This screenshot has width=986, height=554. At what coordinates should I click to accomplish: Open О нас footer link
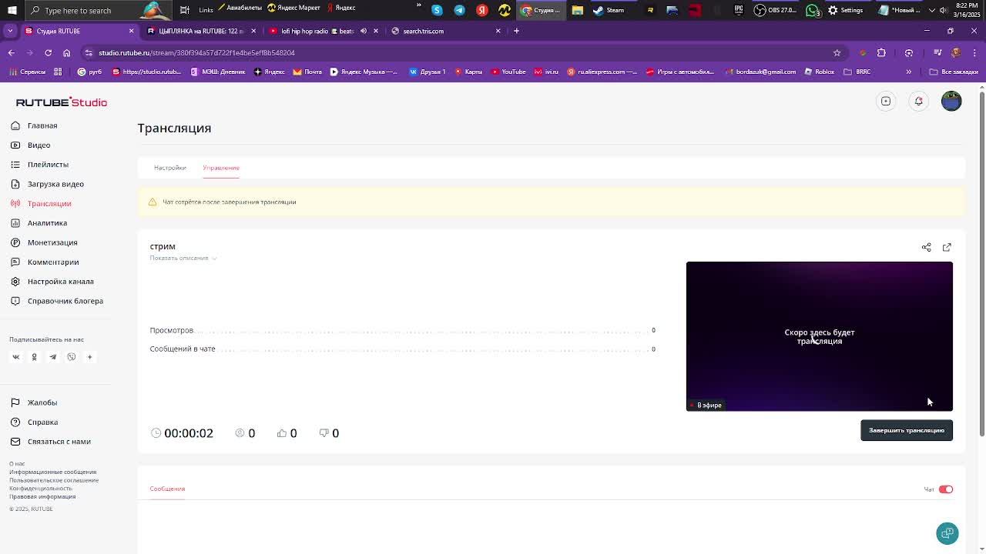click(17, 464)
